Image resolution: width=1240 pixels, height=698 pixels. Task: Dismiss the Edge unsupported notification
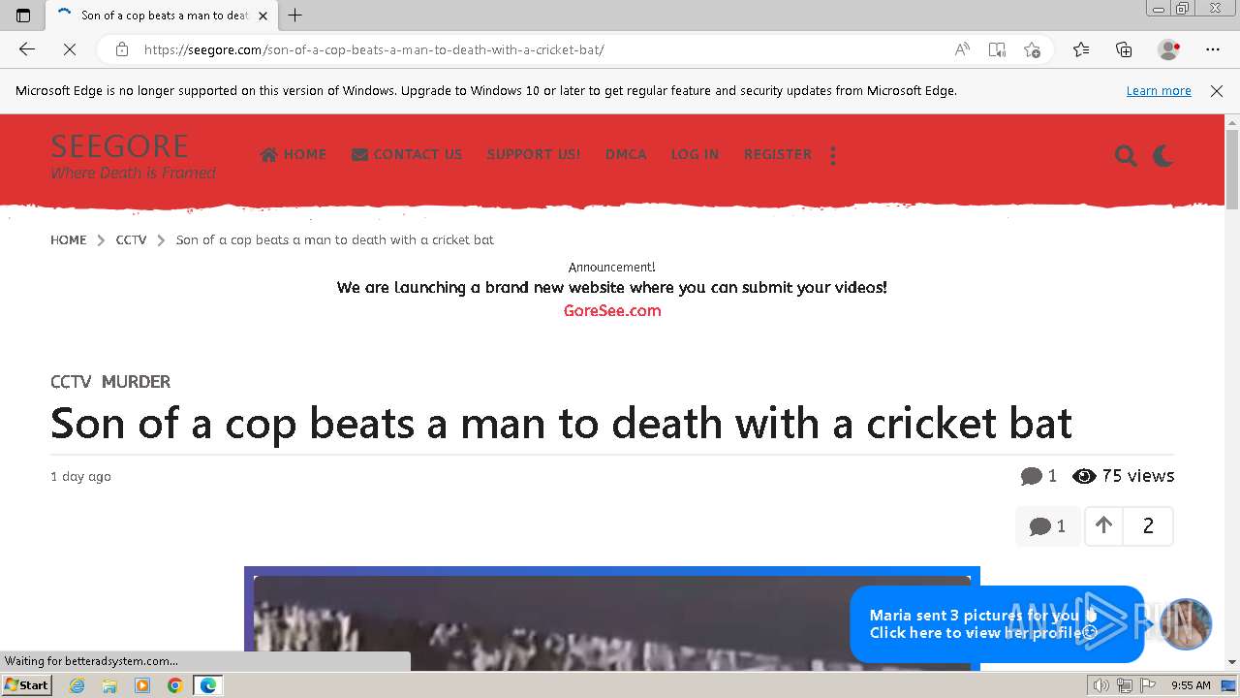click(x=1217, y=91)
